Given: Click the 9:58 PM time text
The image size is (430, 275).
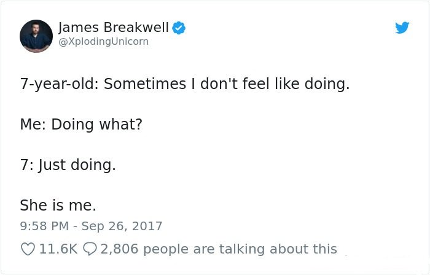Looking at the screenshot, I should (x=44, y=227).
